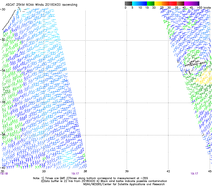This screenshot has width=212, height=186.
Task: Click the "20" label under the color scale
Action: point(154,8)
